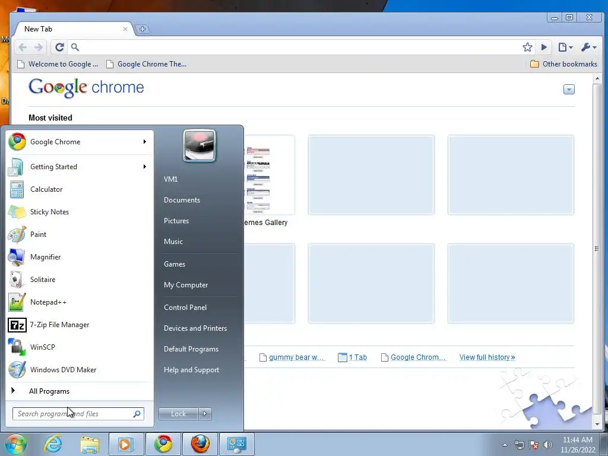The image size is (608, 456).
Task: Open Chrome's wrench settings menu
Action: coord(588,47)
